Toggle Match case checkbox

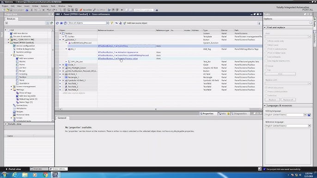click(266, 45)
